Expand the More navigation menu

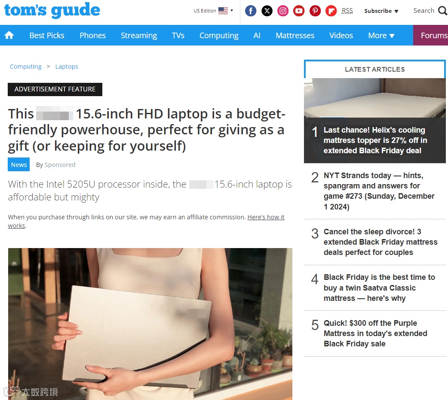click(381, 35)
